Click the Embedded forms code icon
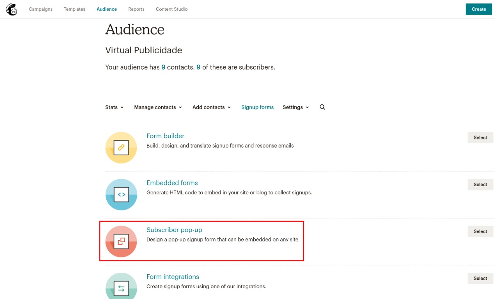495x299 pixels. pos(121,194)
